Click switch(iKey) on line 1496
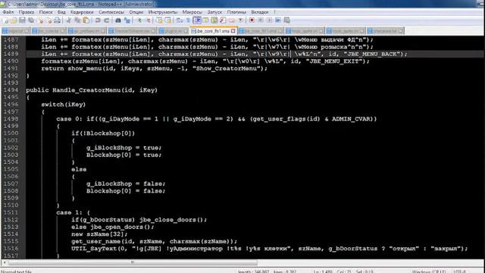 point(64,105)
